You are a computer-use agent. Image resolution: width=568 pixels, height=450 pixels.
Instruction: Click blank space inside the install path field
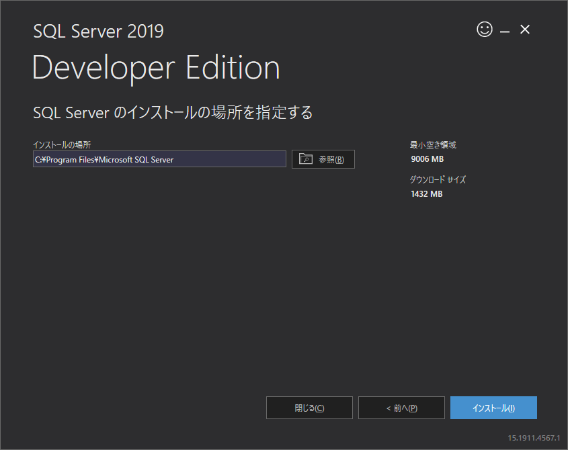pos(229,159)
